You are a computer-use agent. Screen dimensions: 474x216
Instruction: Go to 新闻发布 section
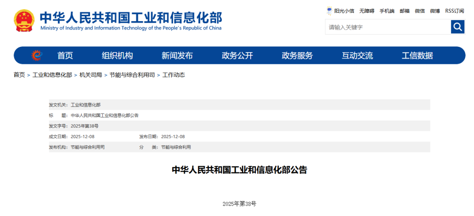(177, 56)
